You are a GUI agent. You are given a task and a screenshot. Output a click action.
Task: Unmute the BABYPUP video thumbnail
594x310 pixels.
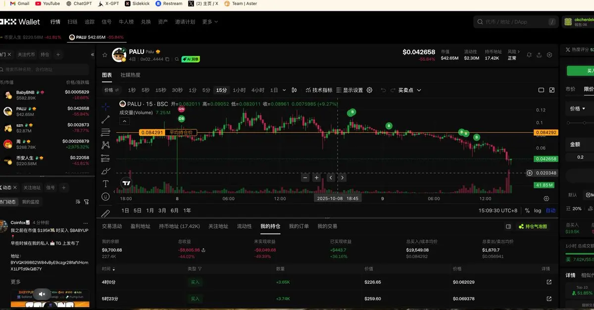pos(42,294)
